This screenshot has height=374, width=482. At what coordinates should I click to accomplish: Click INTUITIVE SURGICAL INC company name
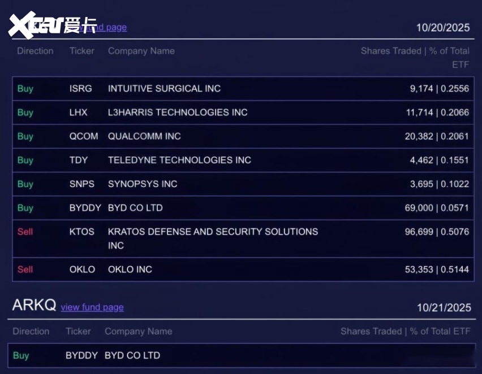[164, 89]
